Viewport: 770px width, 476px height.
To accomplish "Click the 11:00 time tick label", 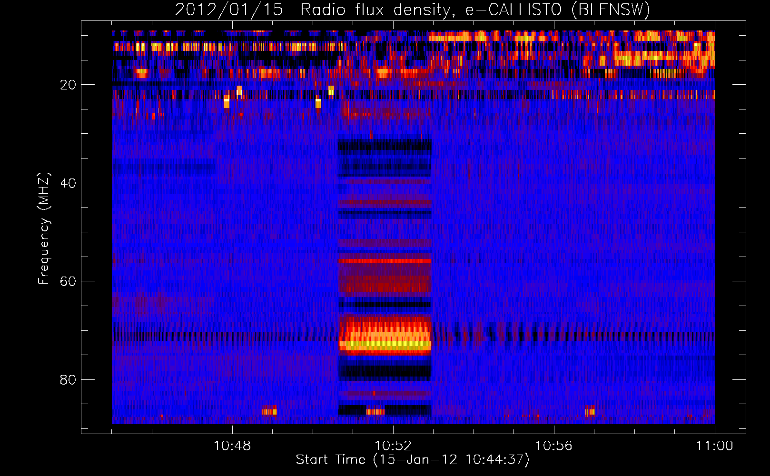I will coord(715,446).
